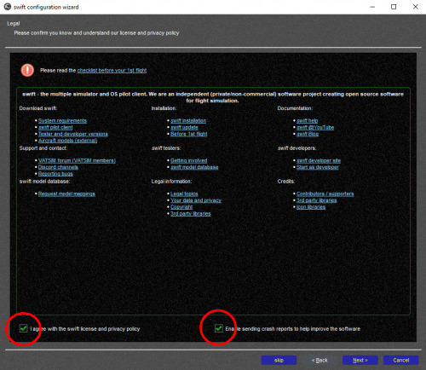This screenshot has height=370, width=426.
Task: Cancel the configuration wizard
Action: [401, 360]
